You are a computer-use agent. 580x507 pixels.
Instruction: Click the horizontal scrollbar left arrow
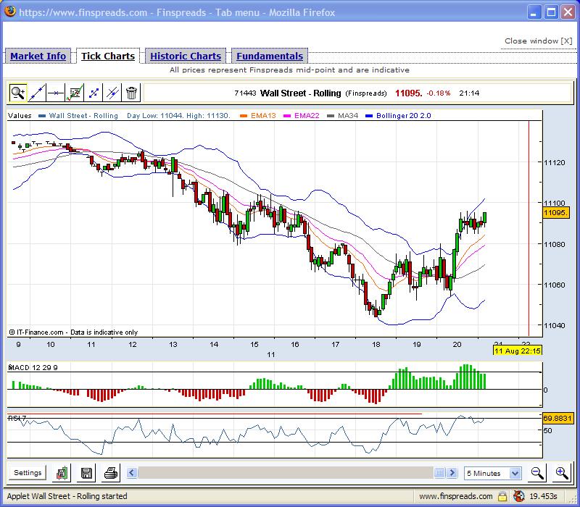(x=132, y=473)
